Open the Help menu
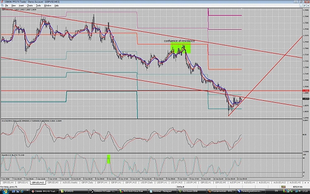Viewport: 310px width, 194px height. coord(57,5)
